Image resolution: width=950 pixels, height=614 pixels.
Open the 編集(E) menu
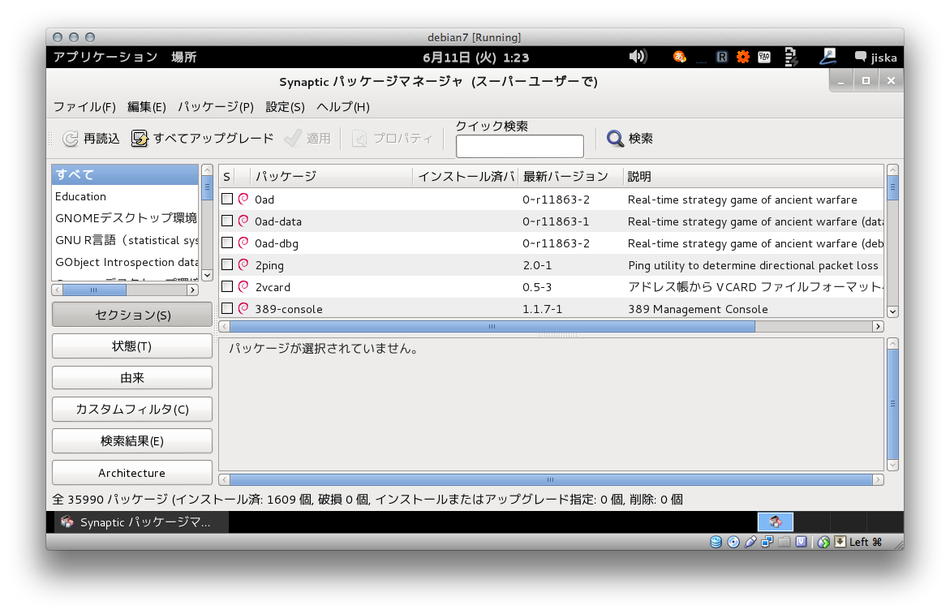click(x=147, y=107)
